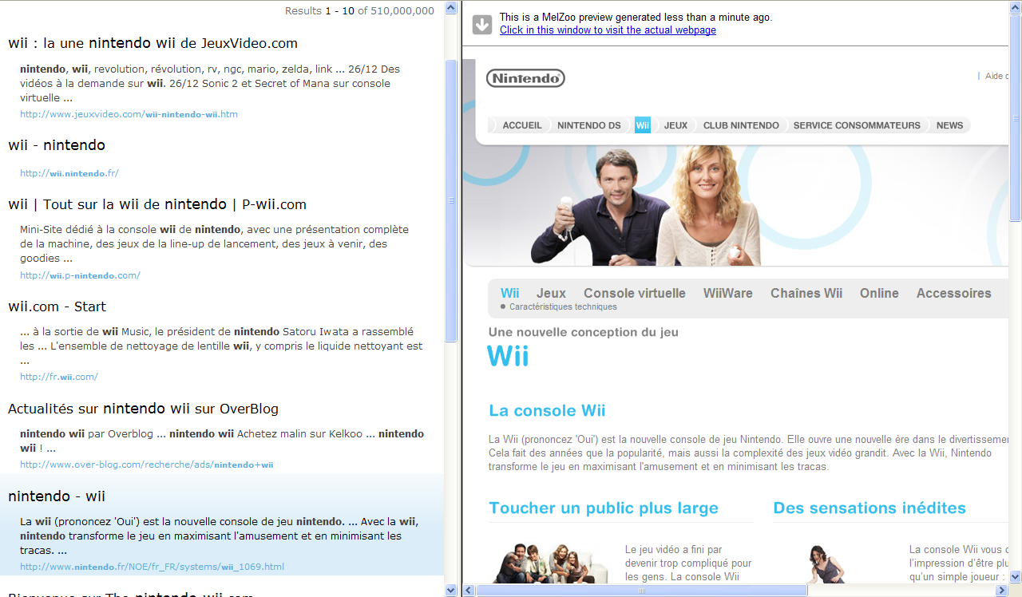Open SERVICE CONSOMMATEURS navigation tab
This screenshot has height=597, width=1022.
[x=857, y=125]
